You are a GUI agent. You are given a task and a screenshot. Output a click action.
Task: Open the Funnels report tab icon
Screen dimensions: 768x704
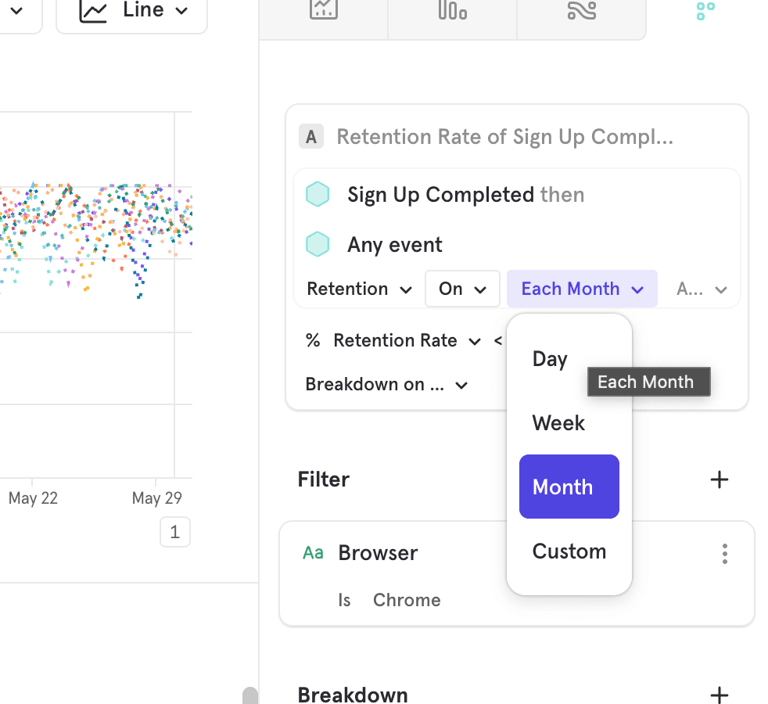(452, 11)
